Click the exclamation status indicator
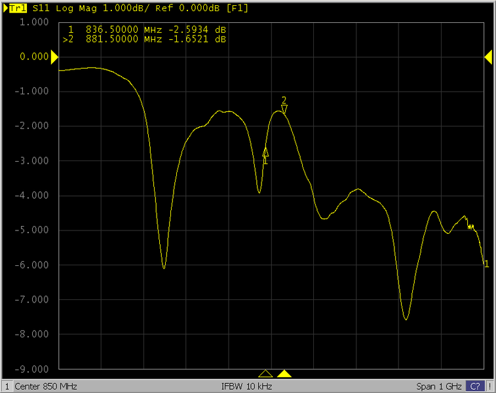 [x=489, y=386]
